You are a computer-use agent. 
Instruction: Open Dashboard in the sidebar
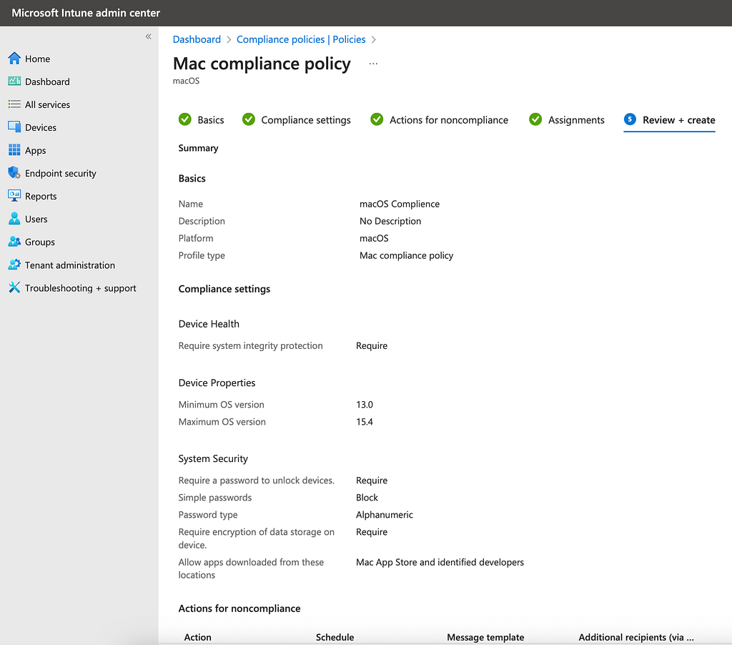click(47, 82)
